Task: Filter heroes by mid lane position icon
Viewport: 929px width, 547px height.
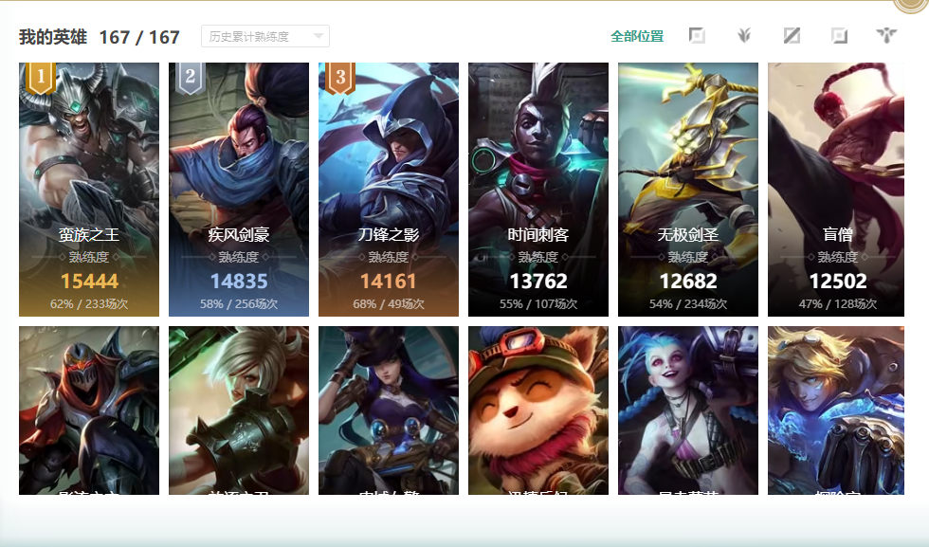Action: (x=792, y=36)
